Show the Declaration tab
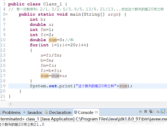 click(x=58, y=112)
